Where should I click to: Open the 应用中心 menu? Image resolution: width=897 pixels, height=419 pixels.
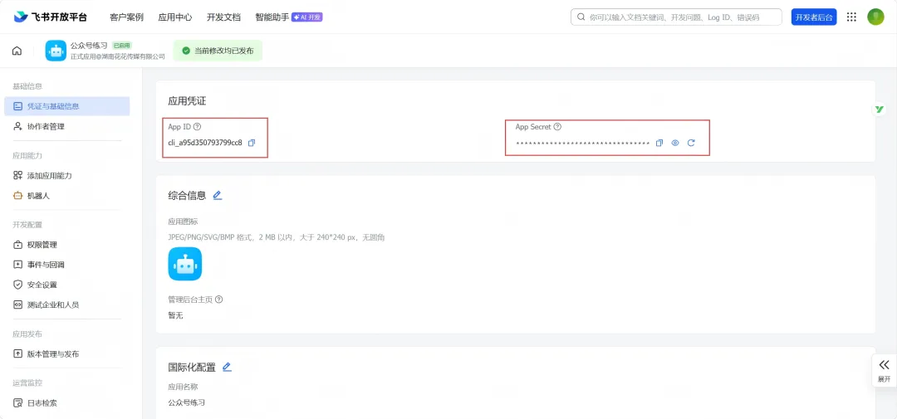click(x=175, y=17)
